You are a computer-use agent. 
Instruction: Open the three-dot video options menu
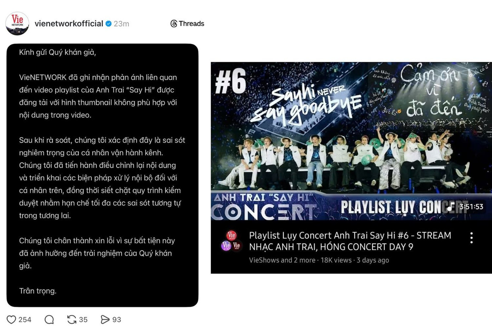click(x=471, y=238)
